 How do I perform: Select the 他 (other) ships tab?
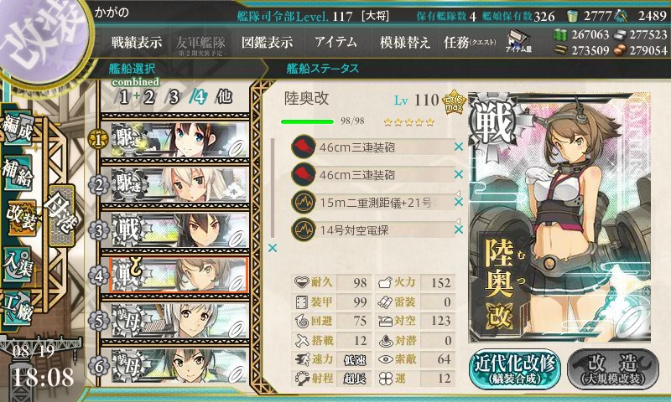click(x=224, y=96)
